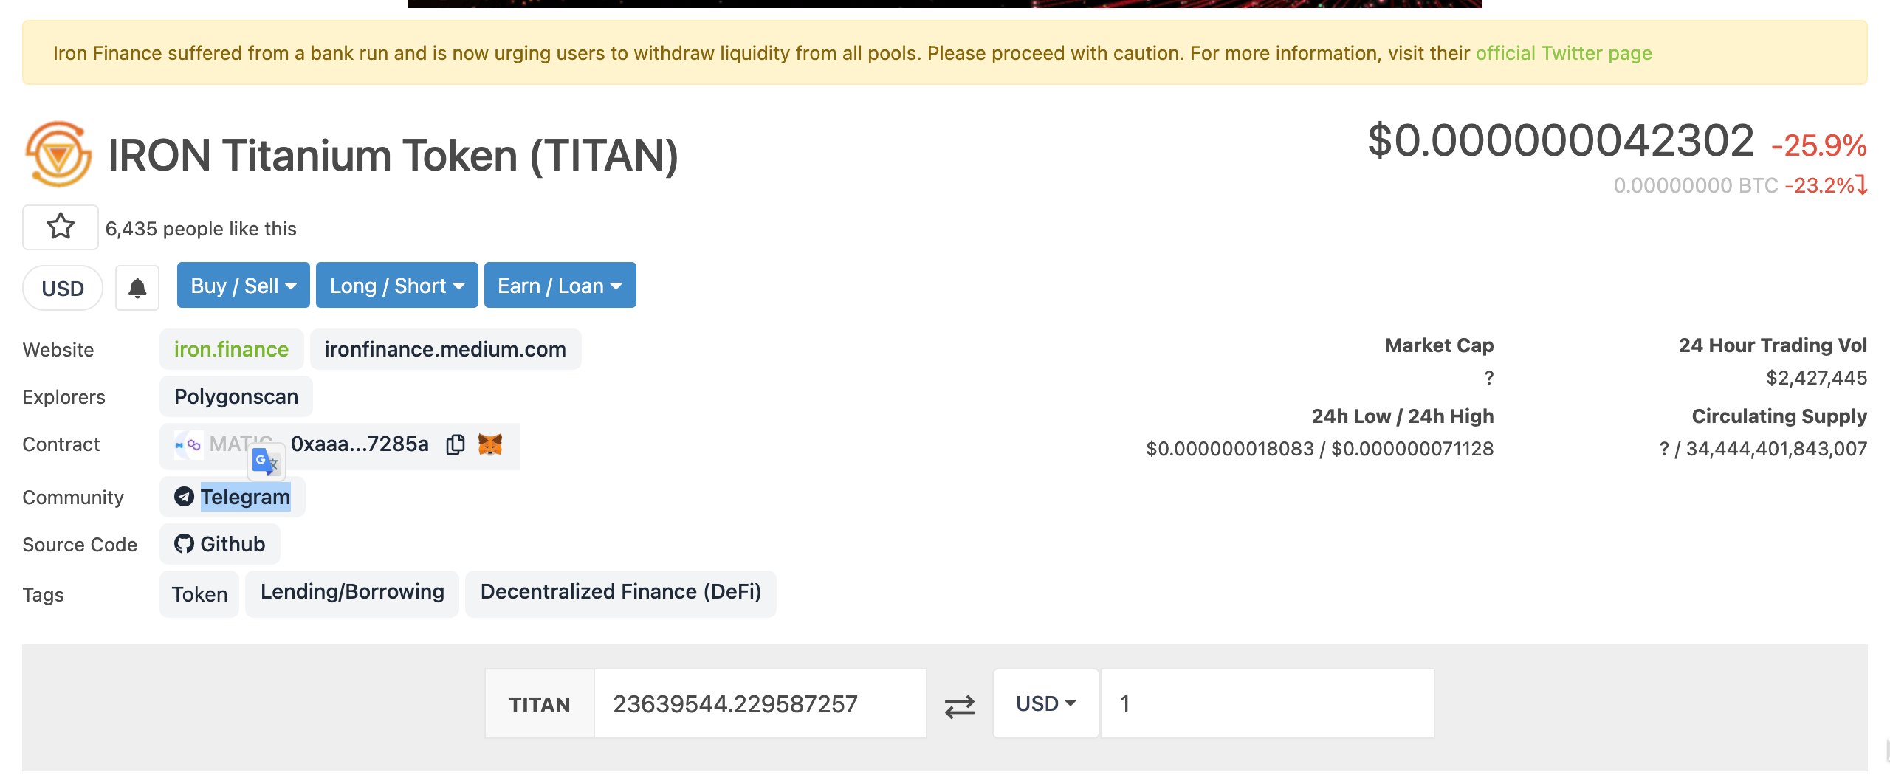Open price alerts via the bell icon

[137, 287]
